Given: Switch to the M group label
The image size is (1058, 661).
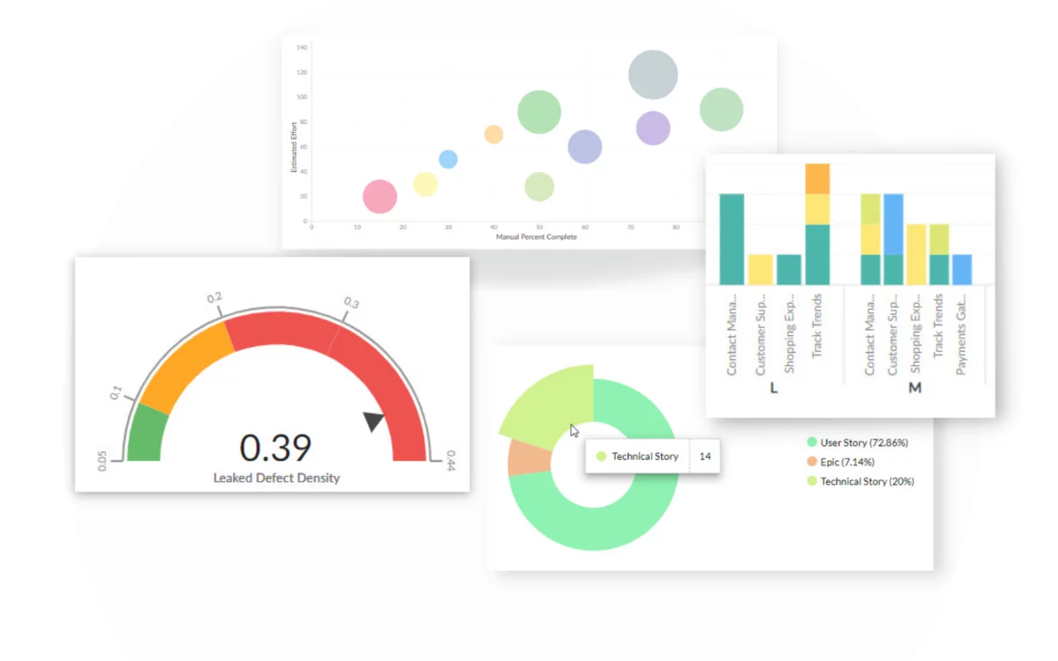Looking at the screenshot, I should click(915, 387).
